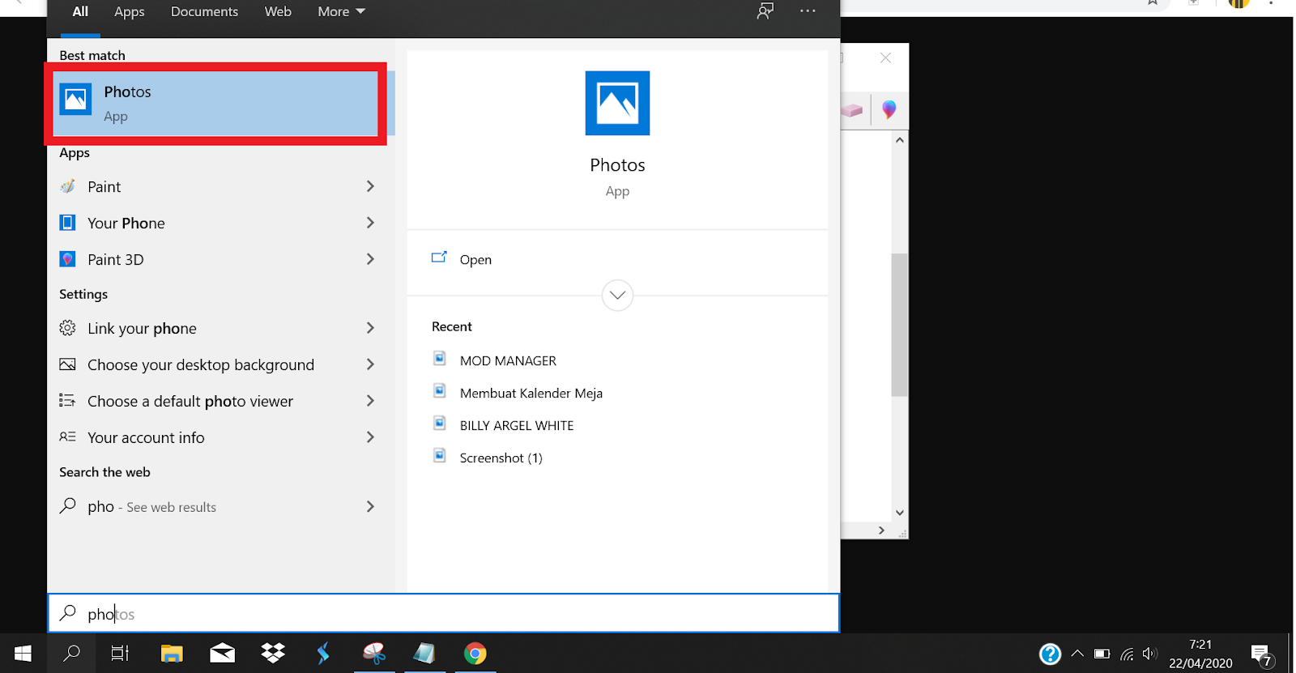The width and height of the screenshot is (1296, 673).
Task: Open Dropbox from the taskbar
Action: (x=273, y=653)
